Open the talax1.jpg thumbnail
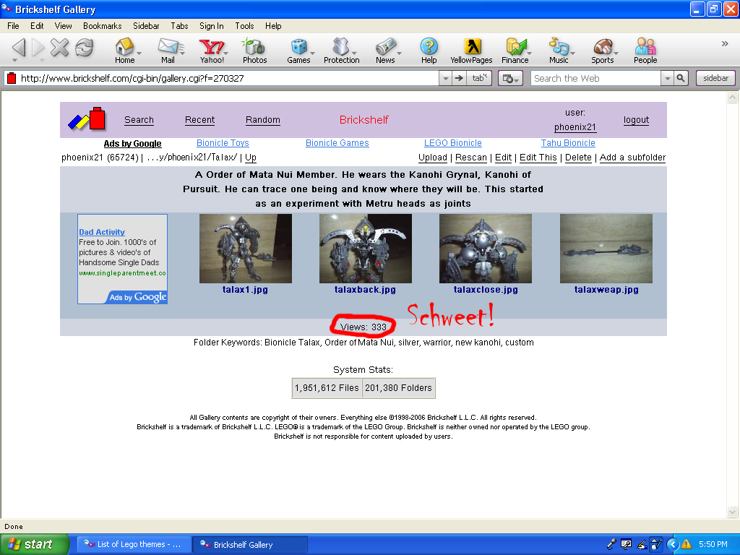The height and width of the screenshot is (555, 740). (x=246, y=249)
